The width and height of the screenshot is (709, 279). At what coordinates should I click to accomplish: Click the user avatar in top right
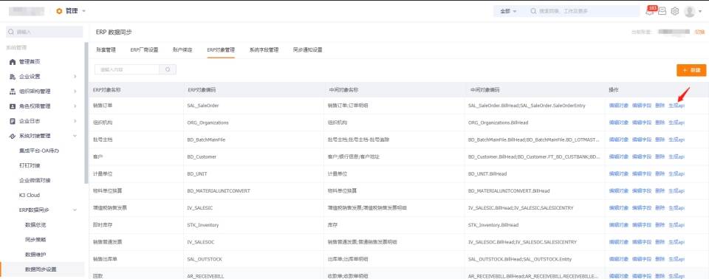coord(690,11)
